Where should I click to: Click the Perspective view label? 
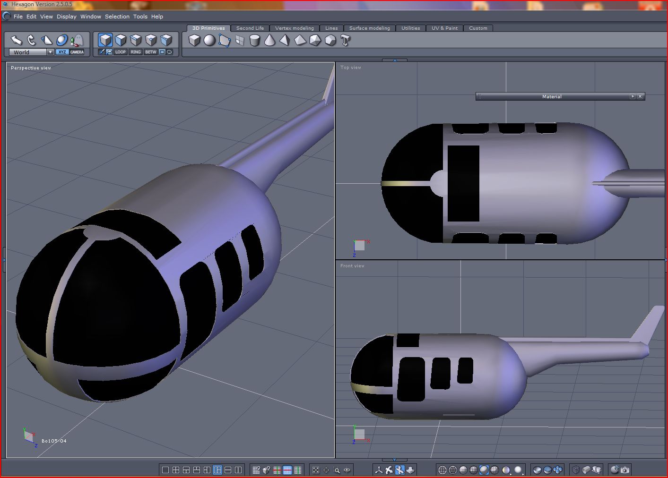[31, 68]
